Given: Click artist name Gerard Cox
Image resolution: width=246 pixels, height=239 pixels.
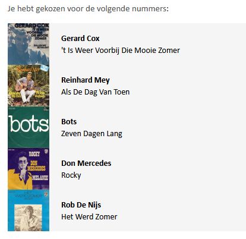Looking at the screenshot, I should tap(80, 39).
